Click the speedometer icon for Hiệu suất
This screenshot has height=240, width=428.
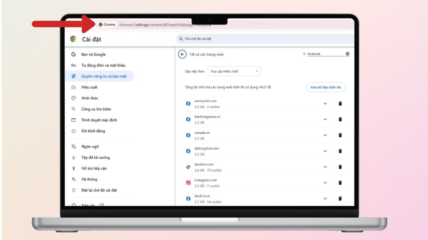(73, 87)
